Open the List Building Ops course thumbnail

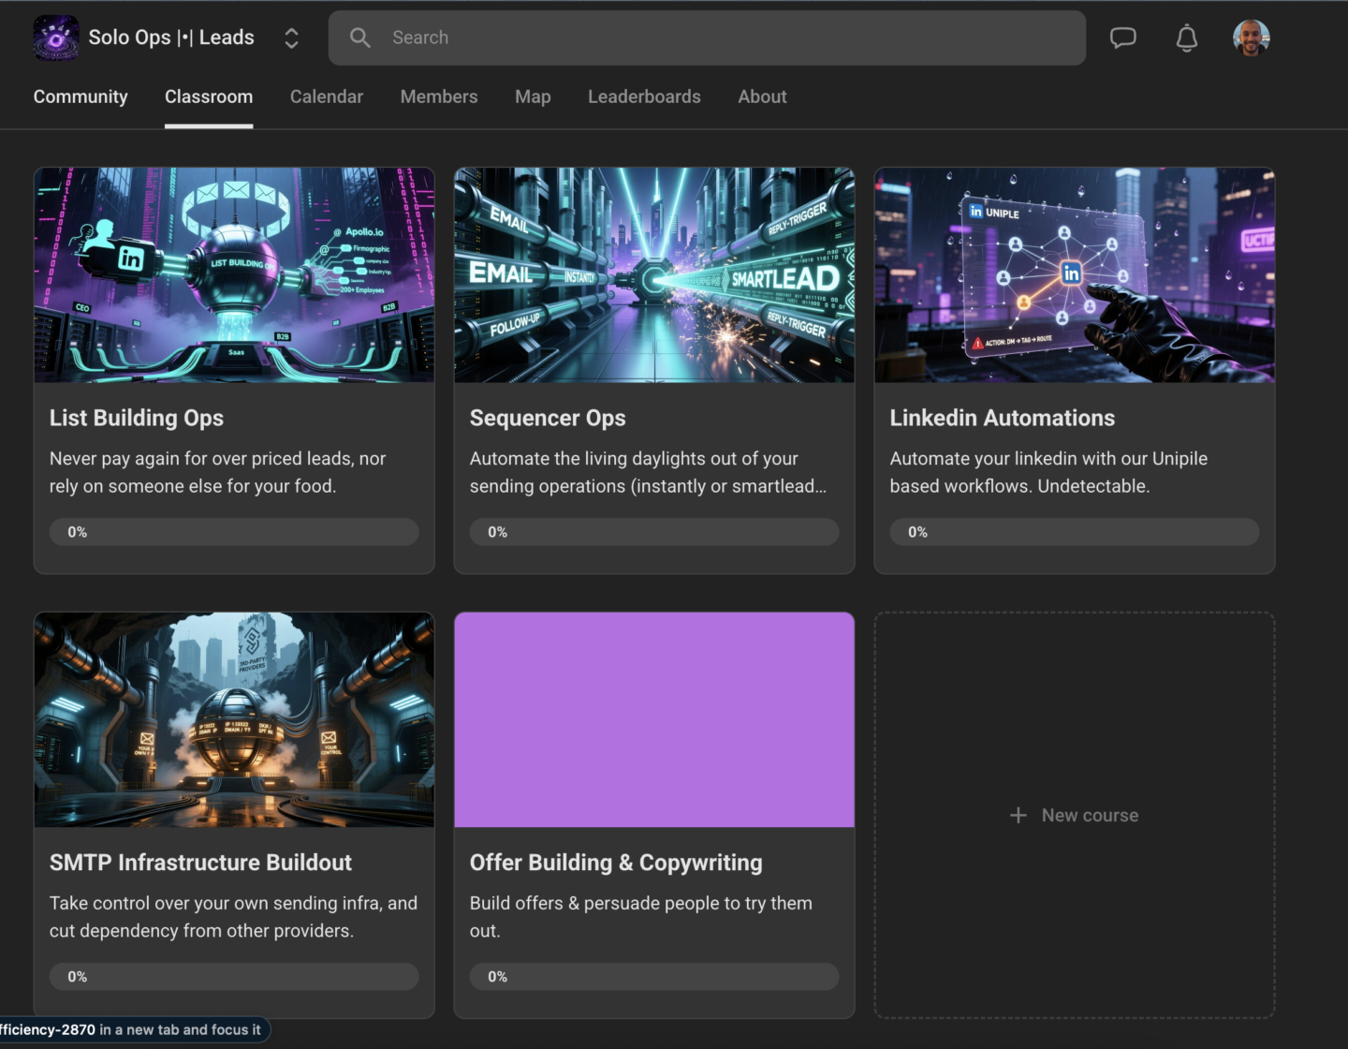[x=234, y=275]
